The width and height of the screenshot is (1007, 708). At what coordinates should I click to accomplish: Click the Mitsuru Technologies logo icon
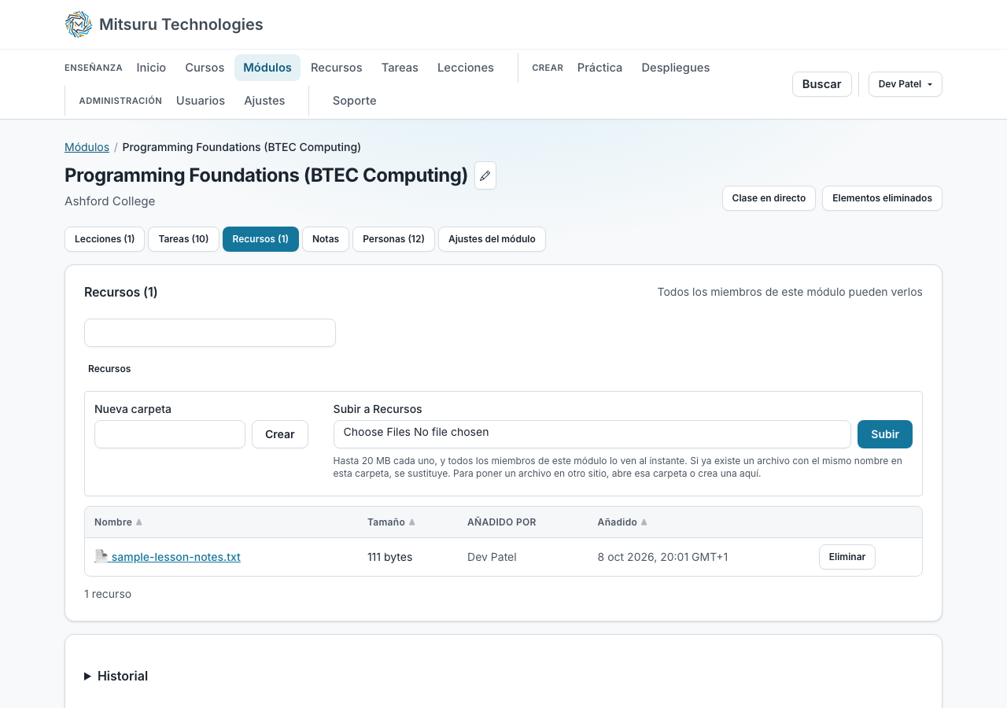(79, 24)
